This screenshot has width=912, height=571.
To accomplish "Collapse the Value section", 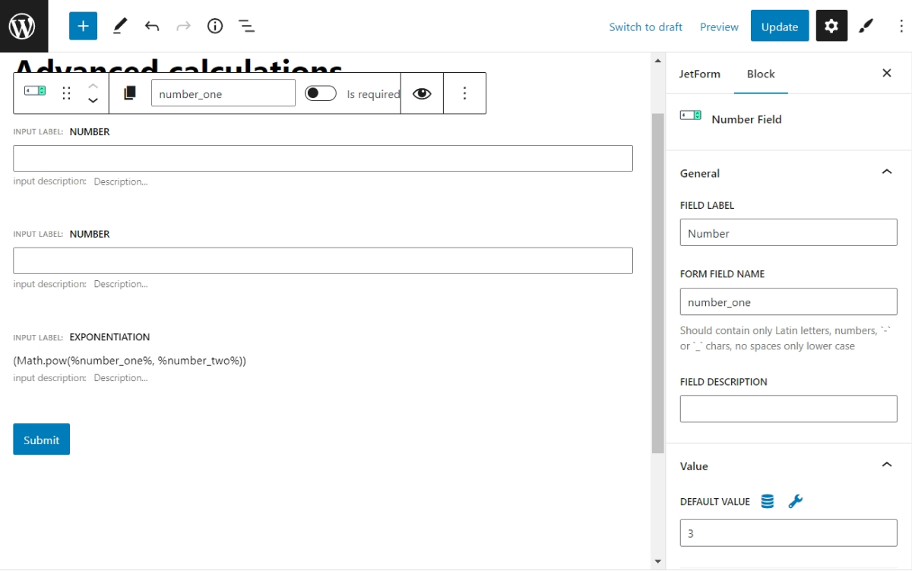I will coord(886,465).
